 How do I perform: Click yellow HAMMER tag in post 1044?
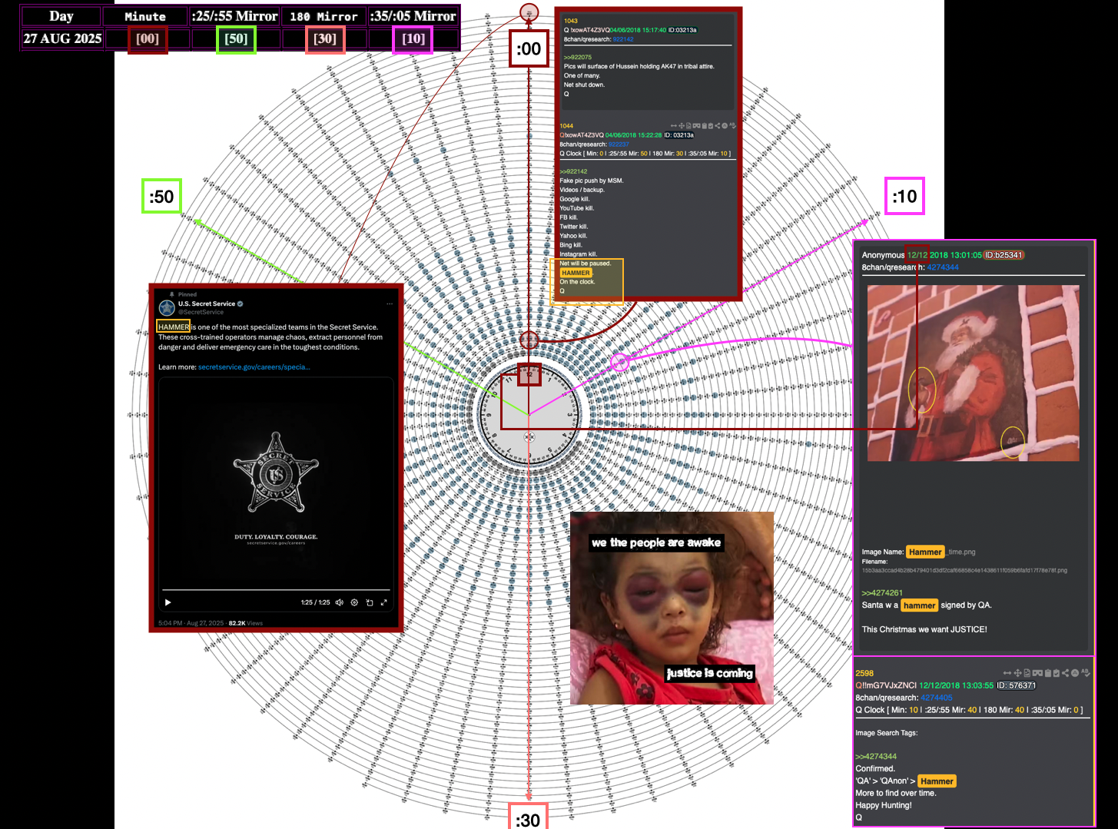576,273
